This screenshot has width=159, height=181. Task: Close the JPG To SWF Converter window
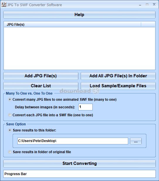coord(154,4)
